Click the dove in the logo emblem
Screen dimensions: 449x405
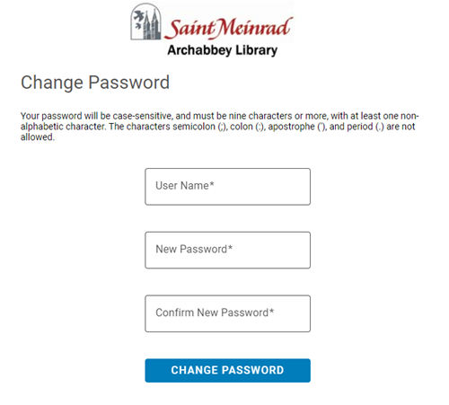138,17
